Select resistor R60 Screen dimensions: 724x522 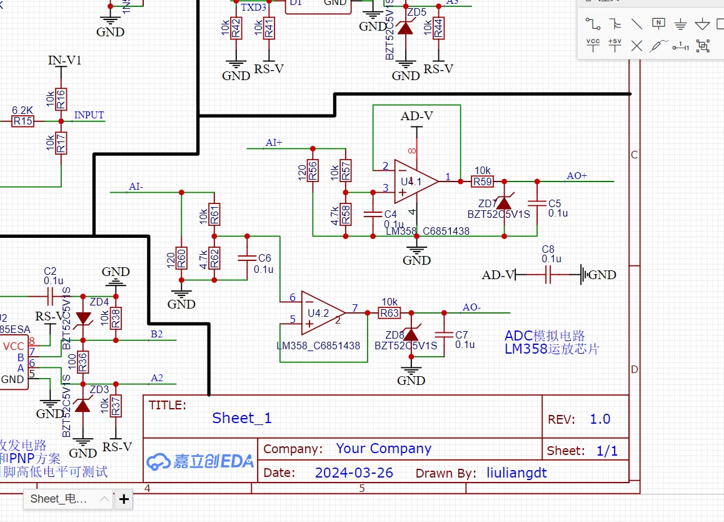click(181, 258)
